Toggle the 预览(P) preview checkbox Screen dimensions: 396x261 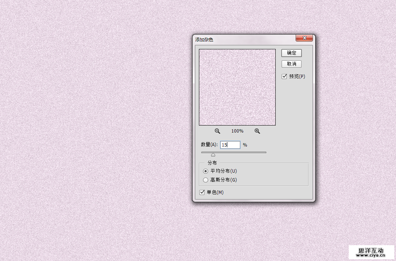pos(285,76)
